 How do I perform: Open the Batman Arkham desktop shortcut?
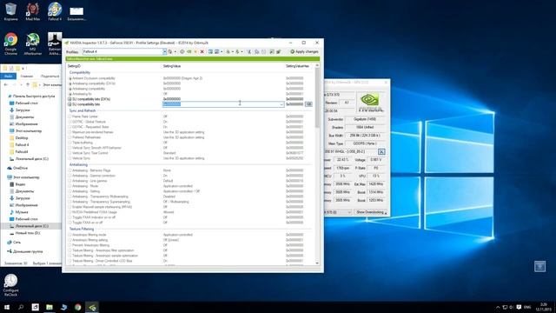tap(55, 43)
